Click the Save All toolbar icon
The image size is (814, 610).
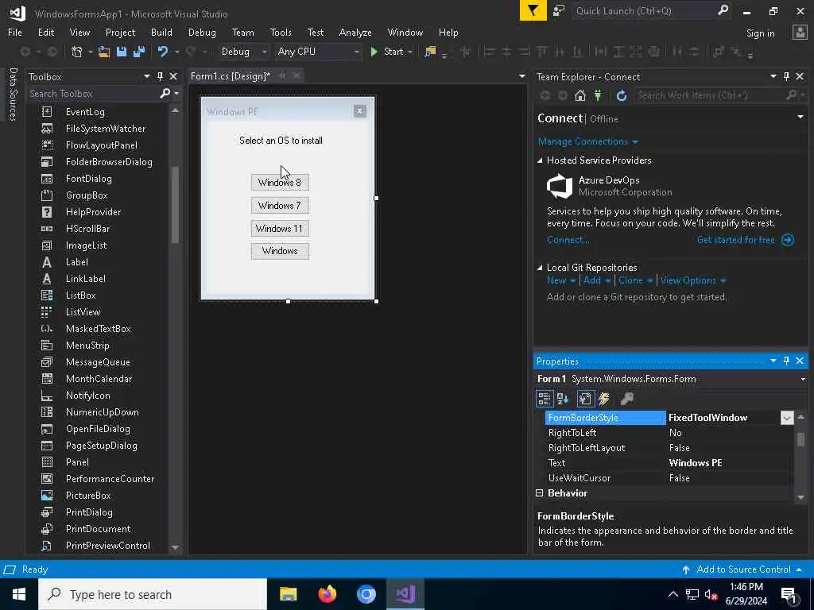(139, 52)
